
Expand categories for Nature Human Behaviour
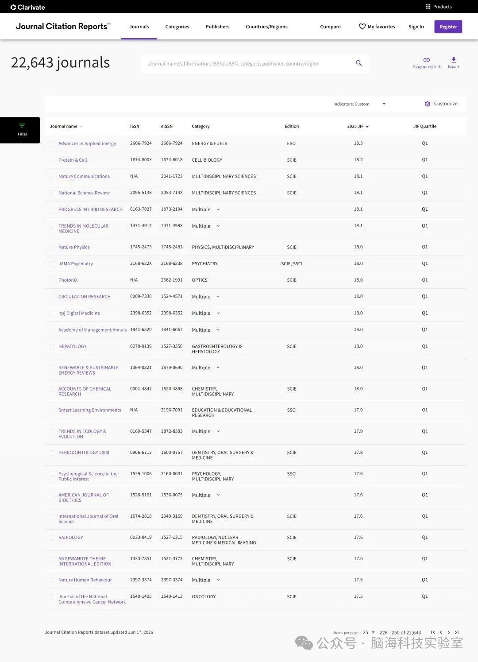tap(218, 580)
